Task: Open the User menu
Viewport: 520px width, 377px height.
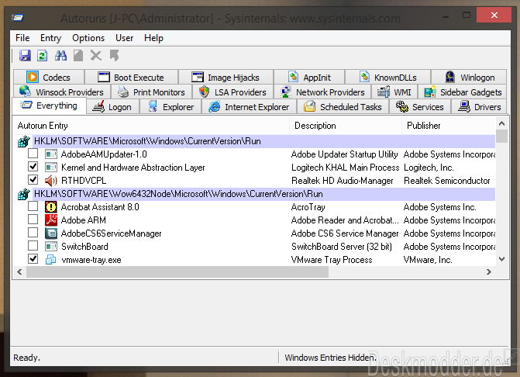Action: click(x=124, y=38)
